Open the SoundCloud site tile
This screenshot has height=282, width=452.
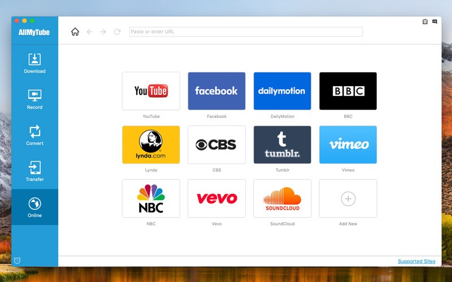282,199
